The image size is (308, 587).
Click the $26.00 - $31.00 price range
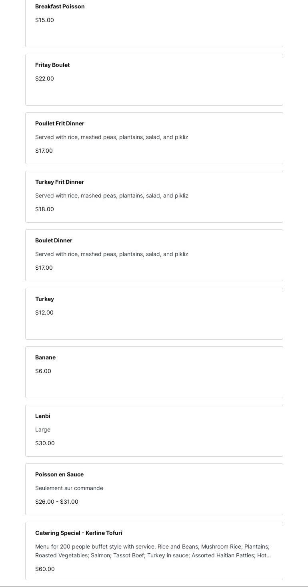(x=57, y=502)
